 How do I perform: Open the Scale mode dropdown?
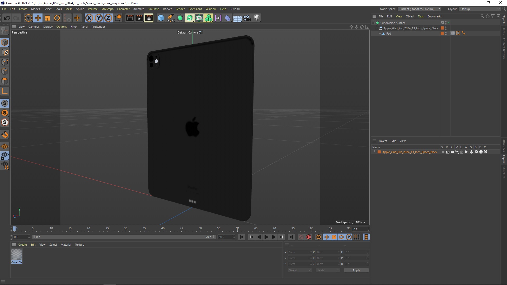(x=328, y=270)
